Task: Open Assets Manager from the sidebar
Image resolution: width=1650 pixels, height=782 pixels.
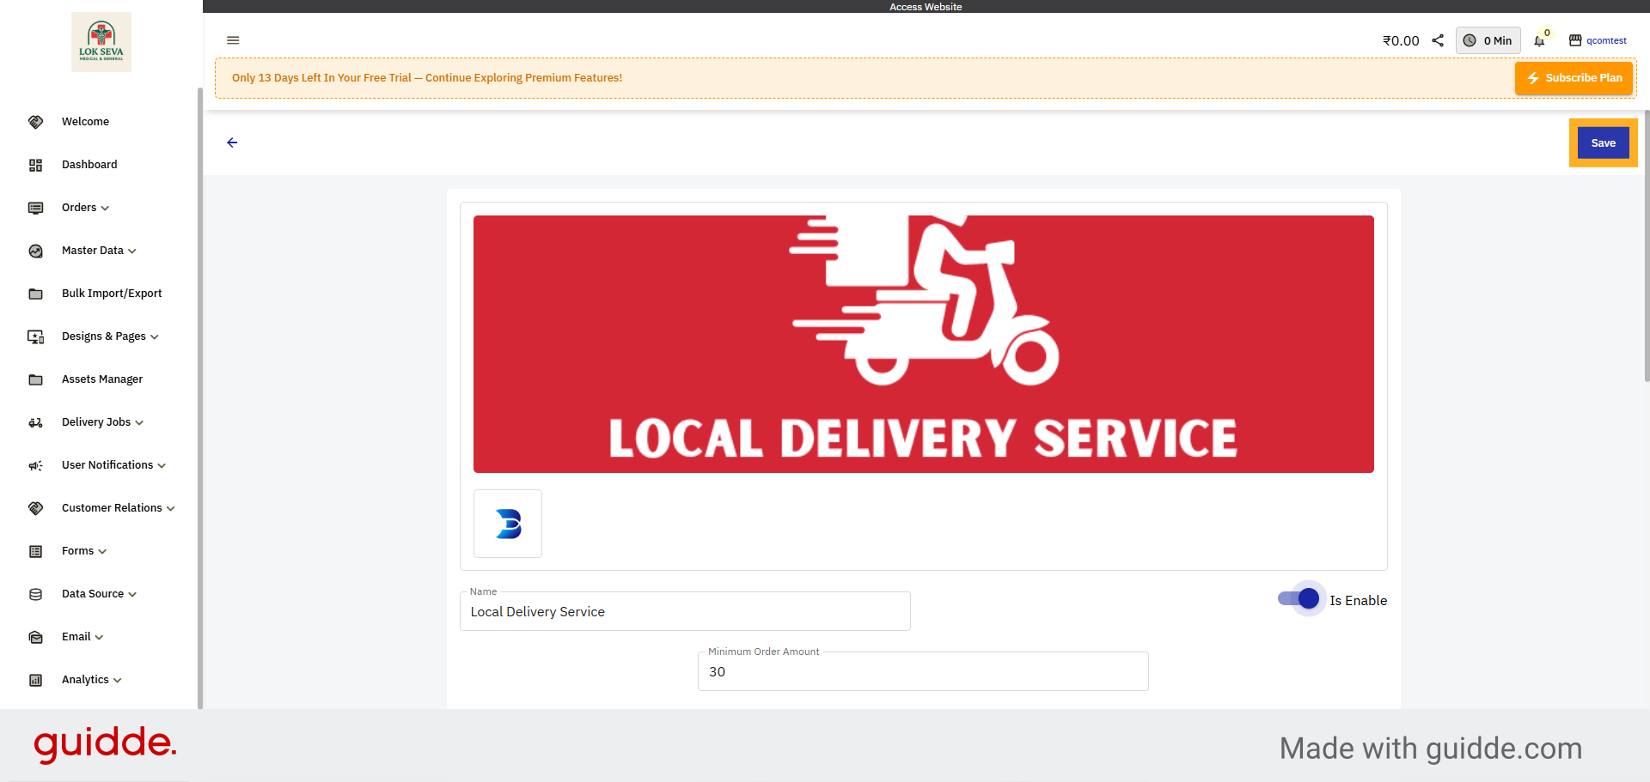Action: click(x=102, y=379)
